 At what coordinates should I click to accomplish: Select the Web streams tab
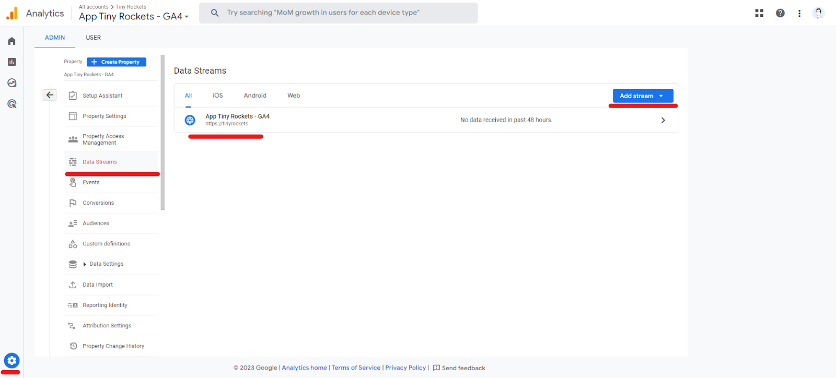(294, 96)
